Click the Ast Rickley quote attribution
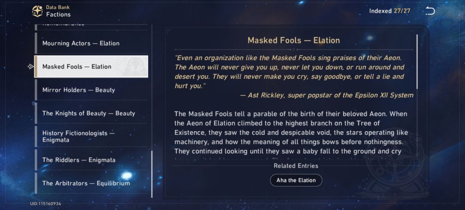465x210 pixels. click(326, 95)
